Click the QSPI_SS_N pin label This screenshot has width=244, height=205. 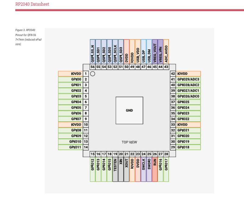tap(93, 51)
